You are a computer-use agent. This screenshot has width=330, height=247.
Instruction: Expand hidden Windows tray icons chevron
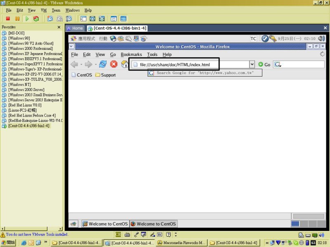[x=267, y=243]
